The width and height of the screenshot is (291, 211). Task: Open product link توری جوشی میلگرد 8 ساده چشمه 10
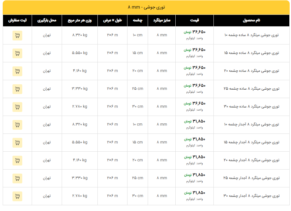(x=252, y=35)
